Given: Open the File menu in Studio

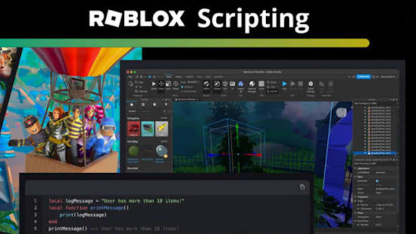Looking at the screenshot, I should (130, 77).
